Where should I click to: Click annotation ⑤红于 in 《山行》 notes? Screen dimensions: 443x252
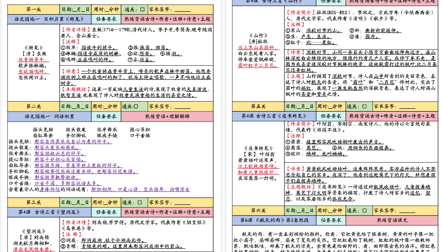(x=311, y=43)
